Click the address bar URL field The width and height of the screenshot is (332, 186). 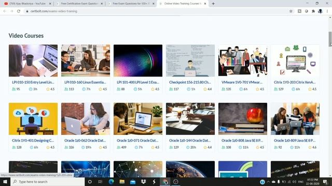[x=157, y=11]
